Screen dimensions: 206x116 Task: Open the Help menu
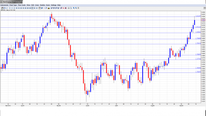pyautogui.click(x=59, y=5)
